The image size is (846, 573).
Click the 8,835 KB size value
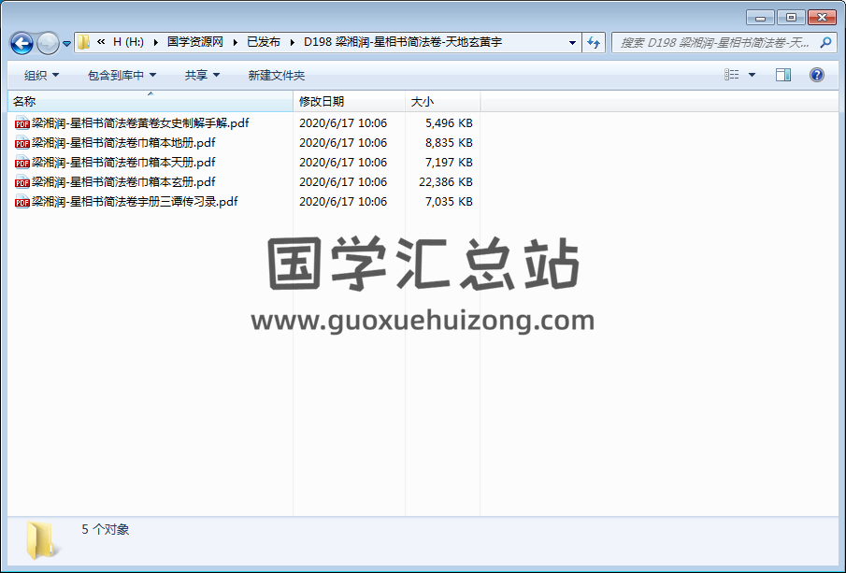point(449,143)
